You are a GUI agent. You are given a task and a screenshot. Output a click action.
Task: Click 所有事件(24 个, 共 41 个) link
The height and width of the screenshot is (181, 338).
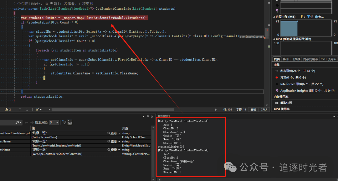point(297,71)
